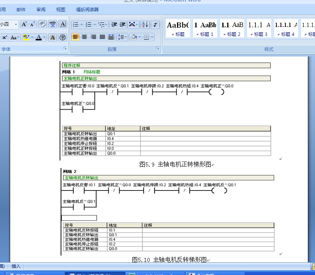
Task: Apply distributed alignment
Action: point(111,37)
